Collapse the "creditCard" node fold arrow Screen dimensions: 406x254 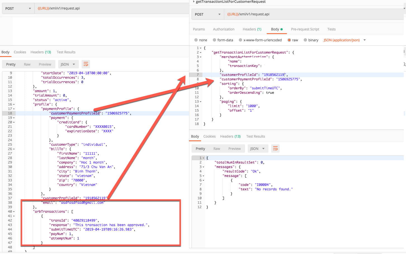click(x=14, y=122)
